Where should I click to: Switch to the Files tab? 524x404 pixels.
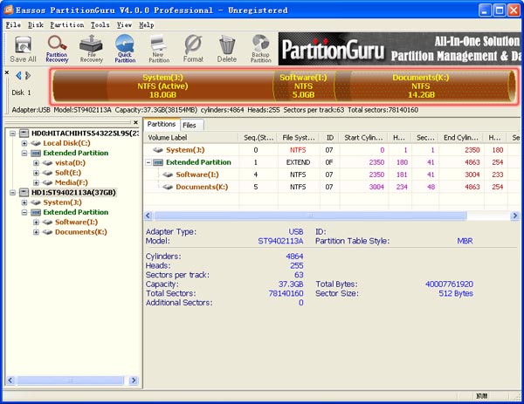point(190,125)
